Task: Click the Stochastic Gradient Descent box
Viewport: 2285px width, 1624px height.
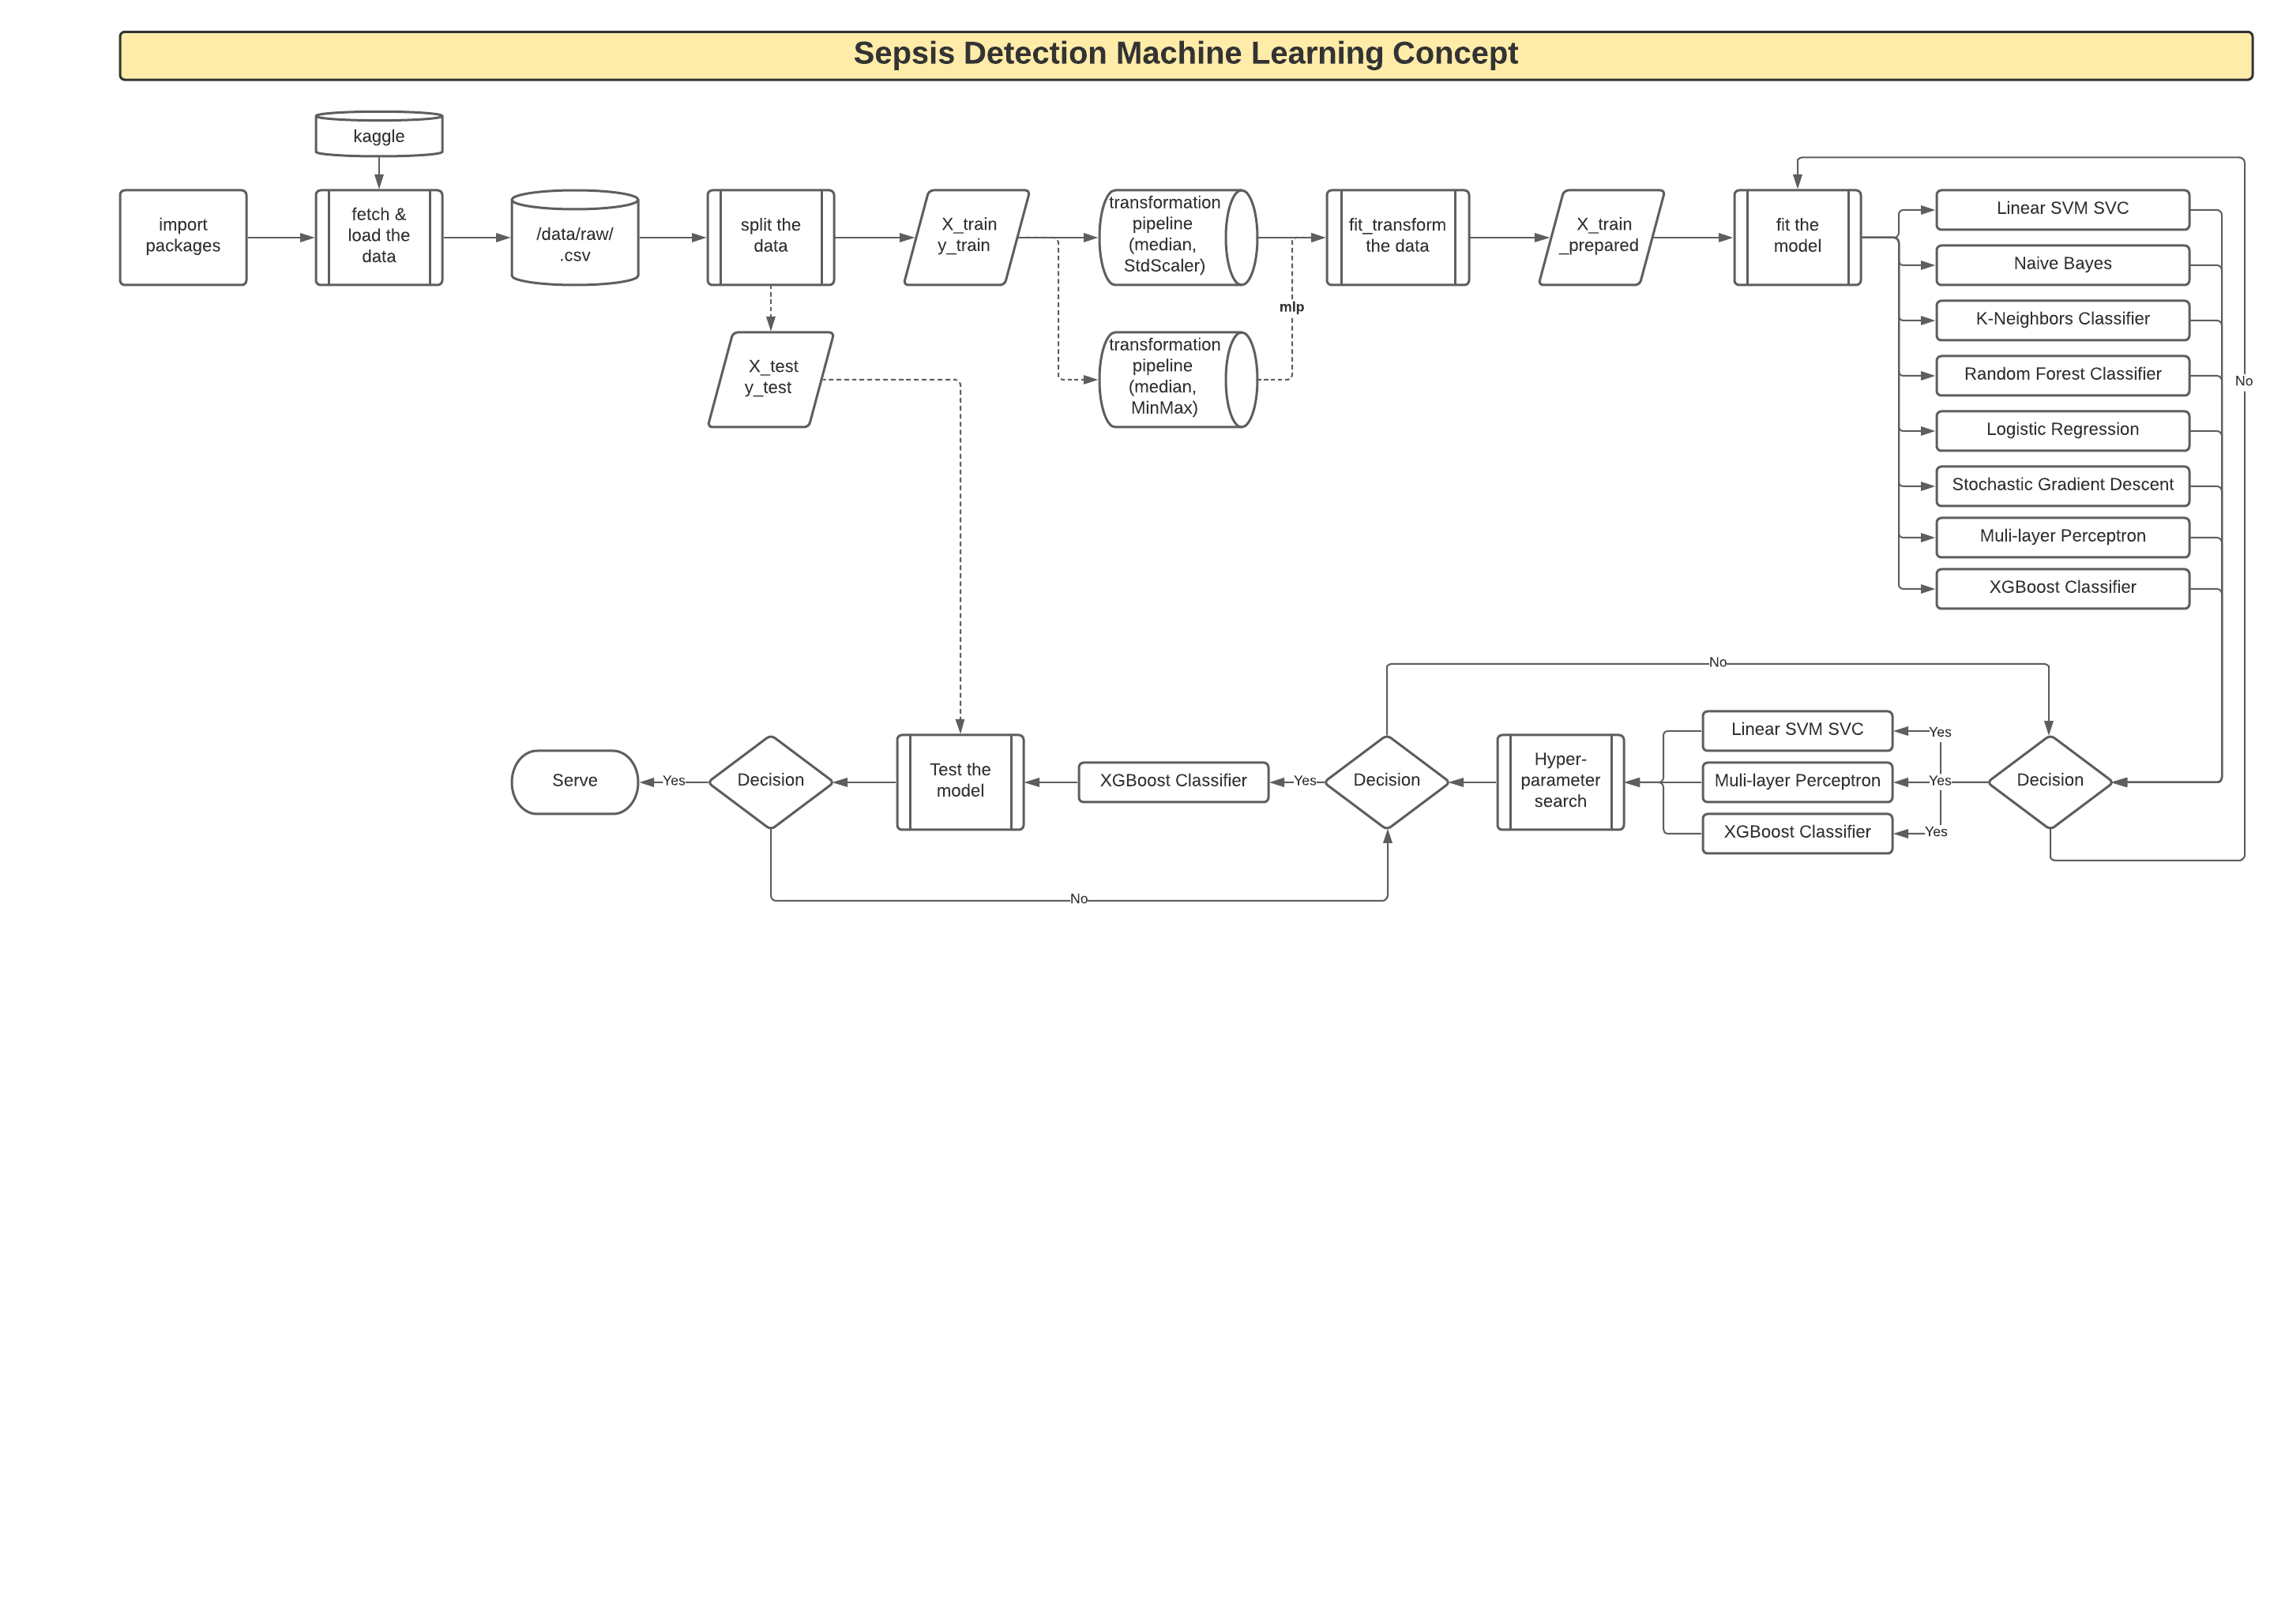Action: (2062, 485)
